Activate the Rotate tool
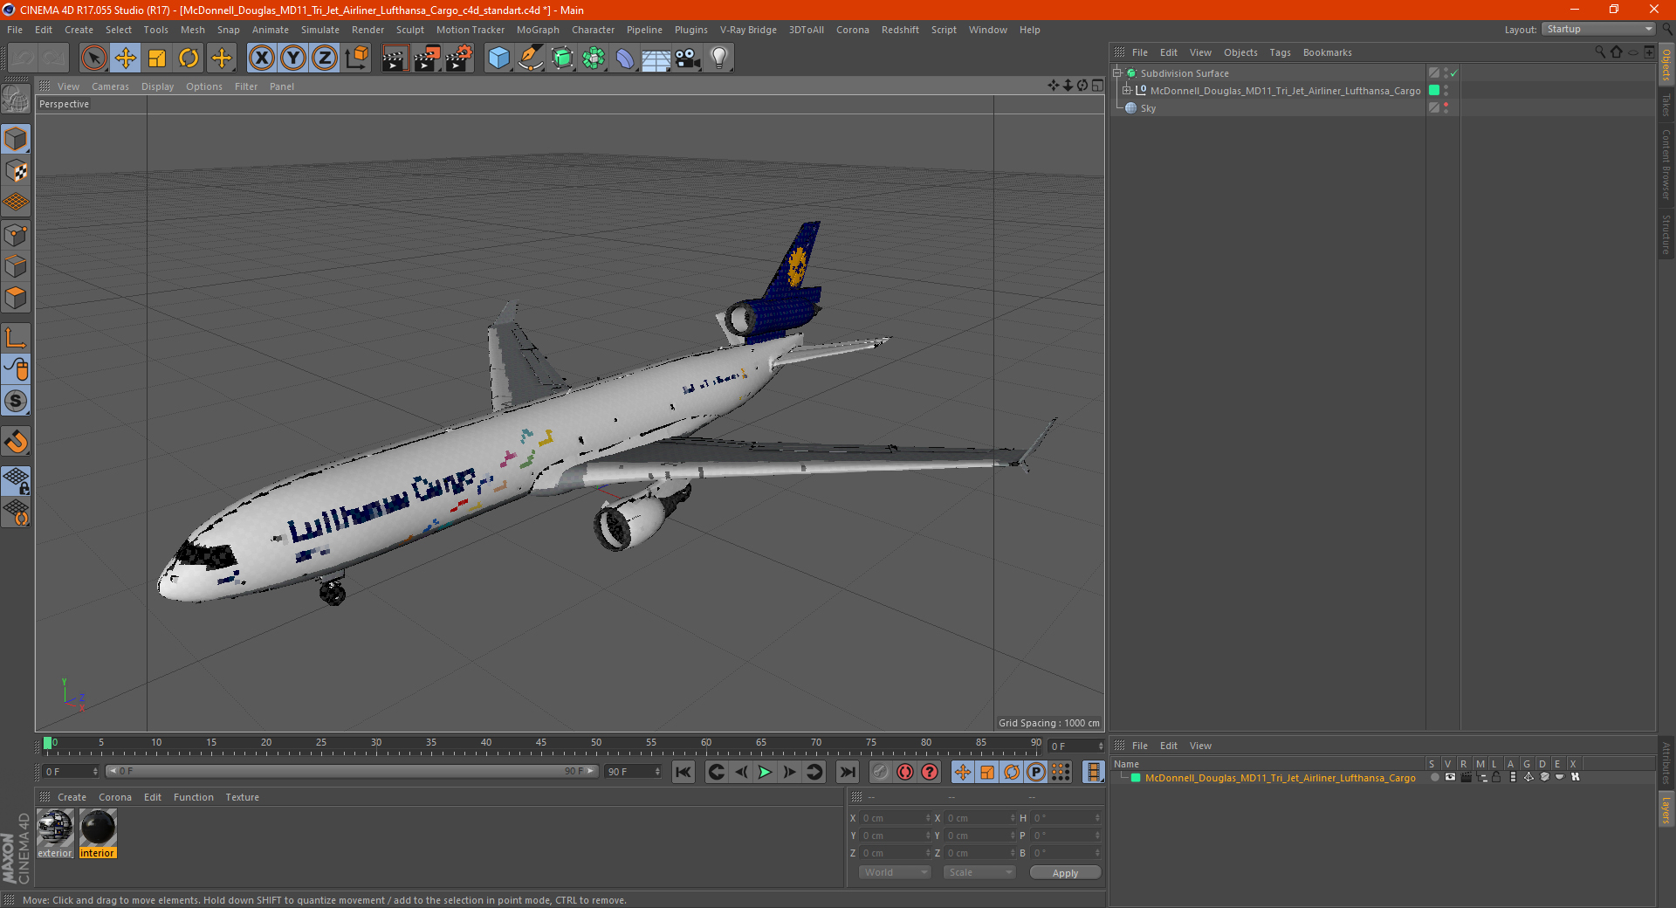 coord(189,58)
